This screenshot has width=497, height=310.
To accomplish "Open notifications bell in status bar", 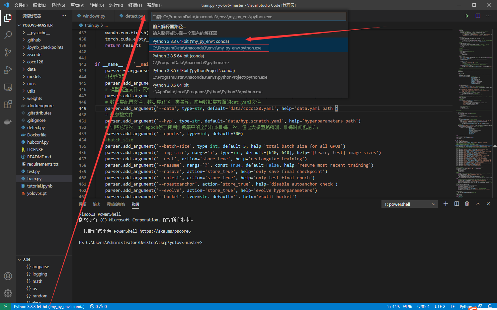I will [x=490, y=306].
